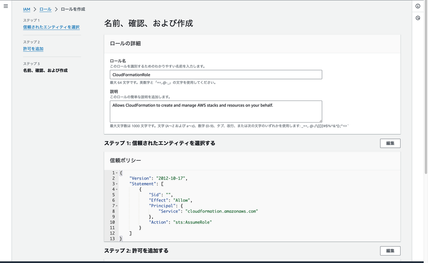
Task: Click 編集 button for ステップ 2
Action: (390, 251)
